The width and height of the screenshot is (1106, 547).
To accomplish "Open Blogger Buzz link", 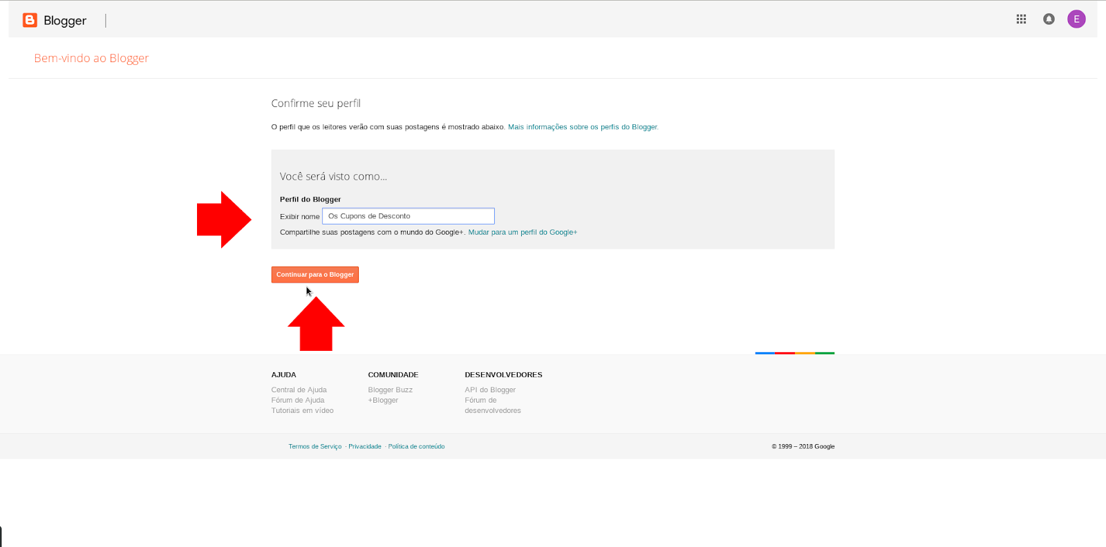I will (391, 390).
